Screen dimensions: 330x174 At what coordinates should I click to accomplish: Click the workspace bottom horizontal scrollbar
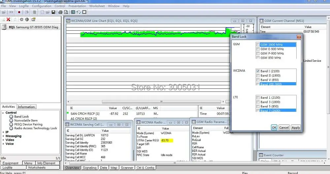click(x=175, y=163)
